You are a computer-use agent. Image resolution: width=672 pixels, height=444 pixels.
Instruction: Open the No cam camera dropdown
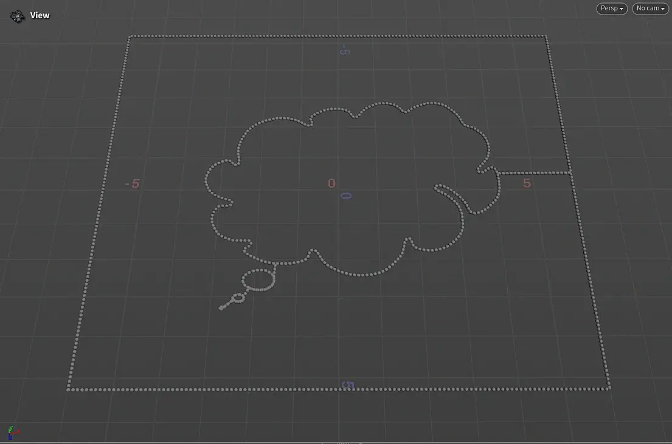pyautogui.click(x=650, y=9)
